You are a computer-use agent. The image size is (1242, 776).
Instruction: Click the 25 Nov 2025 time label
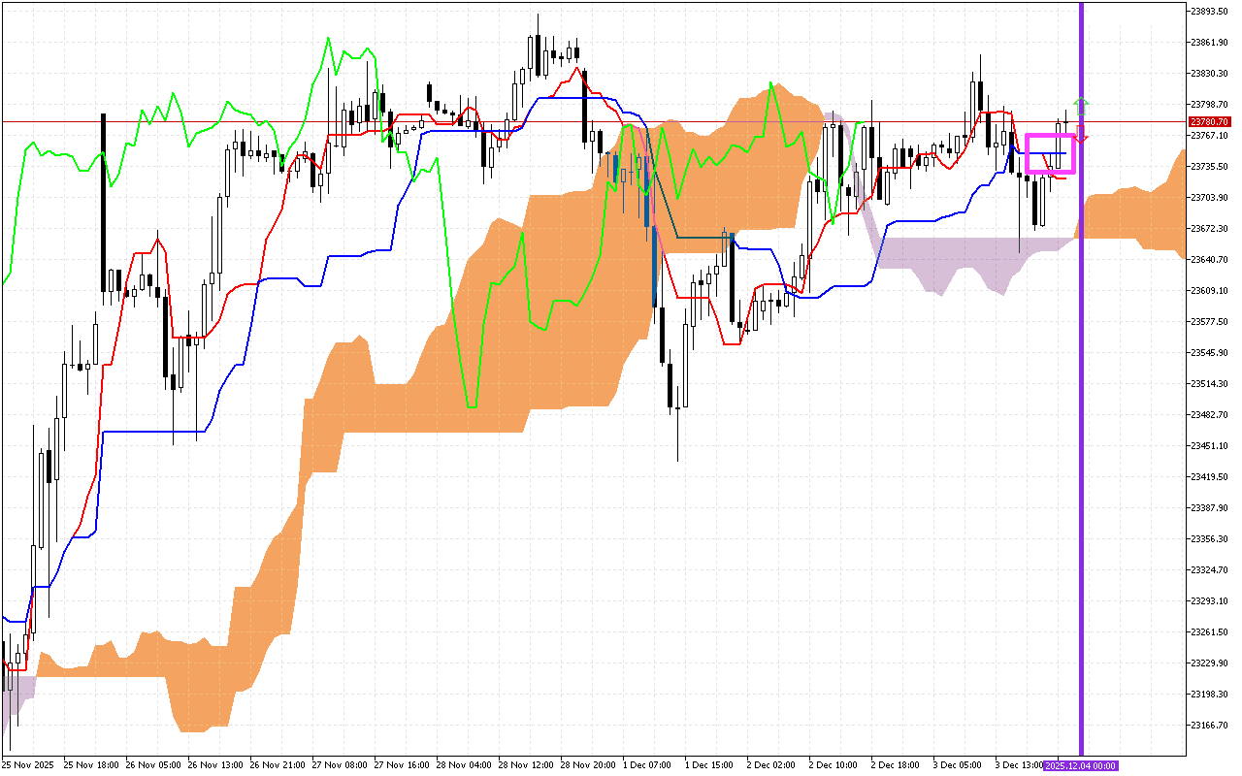[27, 765]
